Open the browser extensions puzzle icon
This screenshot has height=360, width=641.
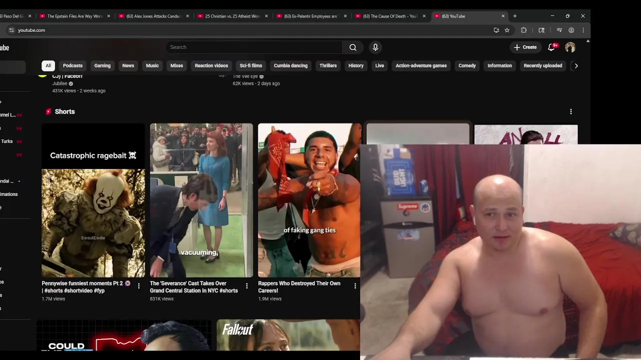point(524,30)
